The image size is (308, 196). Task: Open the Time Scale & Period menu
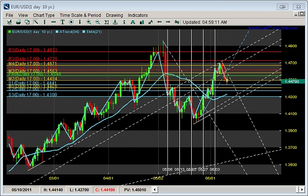point(80,15)
